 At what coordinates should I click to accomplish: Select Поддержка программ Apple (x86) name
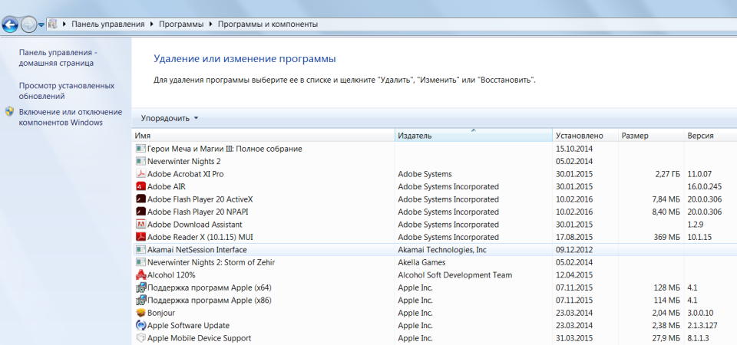click(x=210, y=301)
